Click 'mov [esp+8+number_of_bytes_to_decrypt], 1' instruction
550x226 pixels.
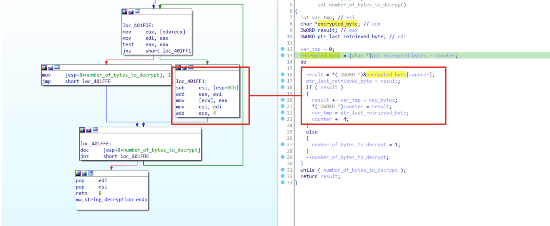106,75
